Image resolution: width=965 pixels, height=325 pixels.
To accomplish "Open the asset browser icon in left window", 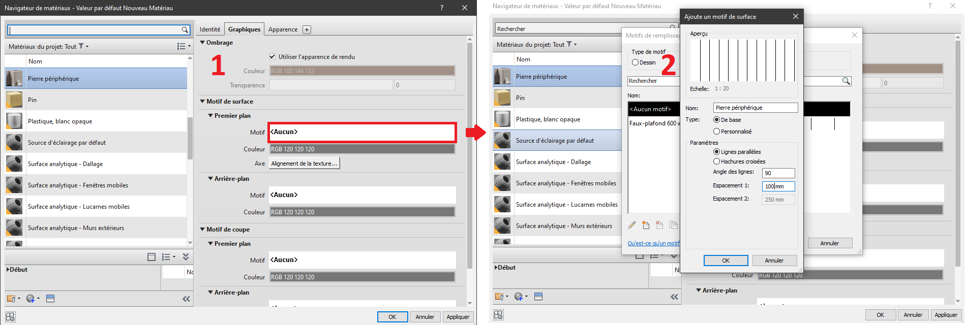I will (x=50, y=299).
